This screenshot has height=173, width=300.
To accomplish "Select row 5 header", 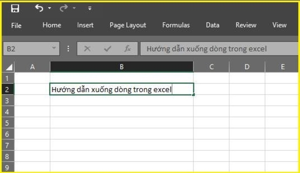I will (x=8, y=122).
